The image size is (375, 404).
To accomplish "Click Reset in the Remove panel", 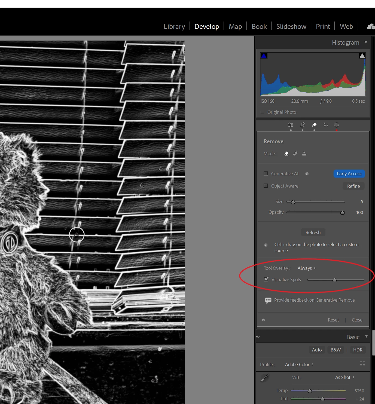I will 333,320.
